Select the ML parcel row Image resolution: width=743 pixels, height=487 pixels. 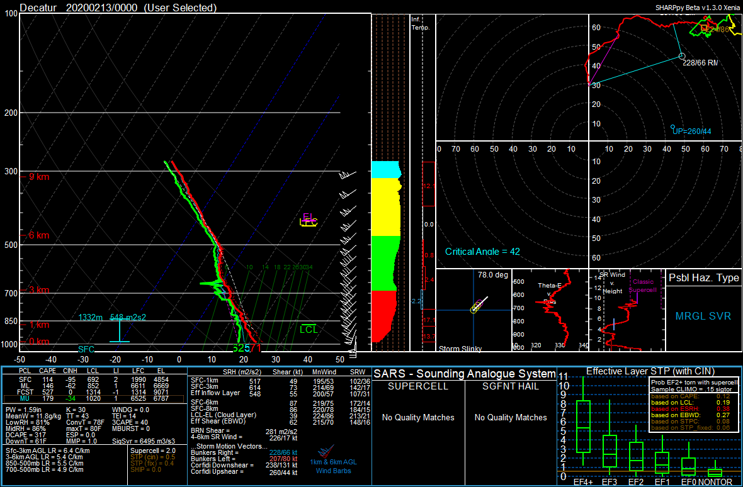pos(94,386)
